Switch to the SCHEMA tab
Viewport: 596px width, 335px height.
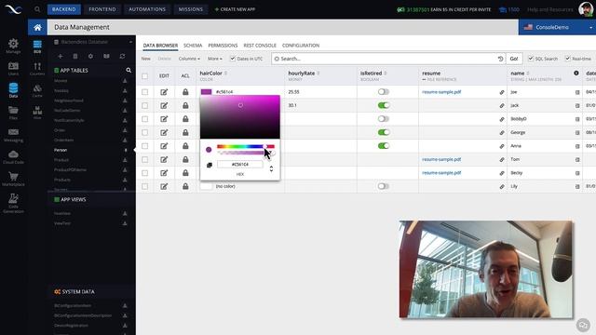193,46
